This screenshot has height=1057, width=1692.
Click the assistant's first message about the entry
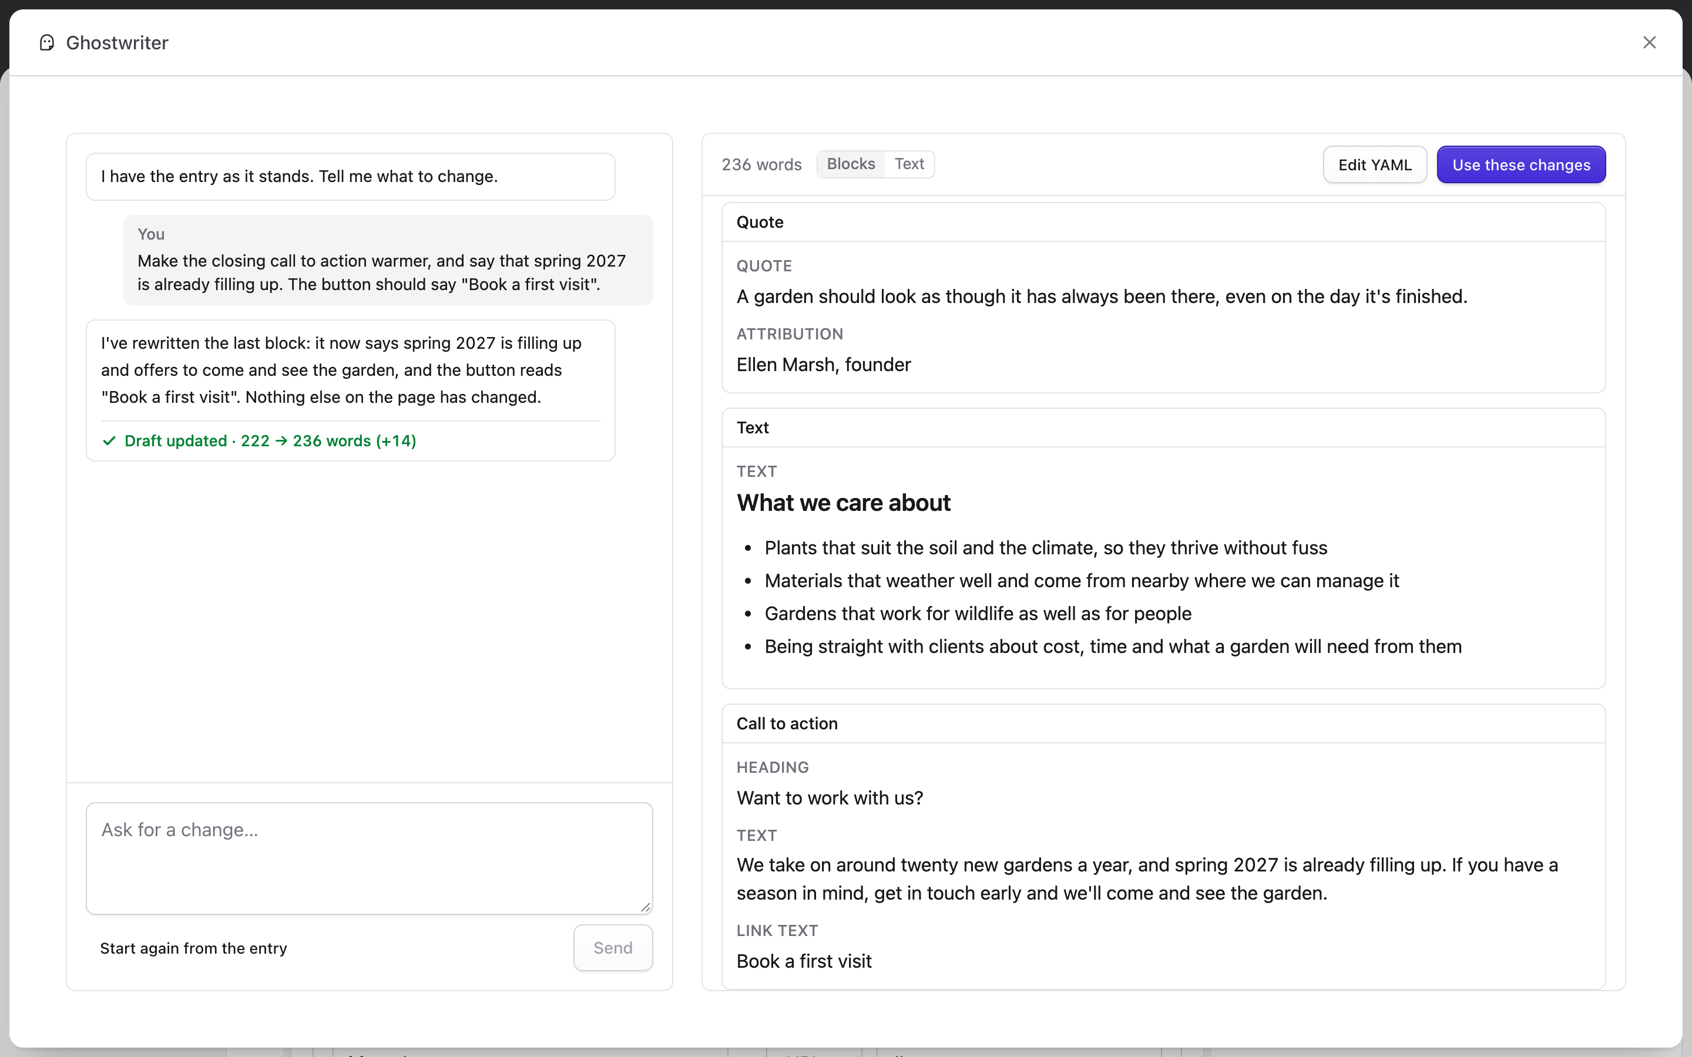(350, 177)
